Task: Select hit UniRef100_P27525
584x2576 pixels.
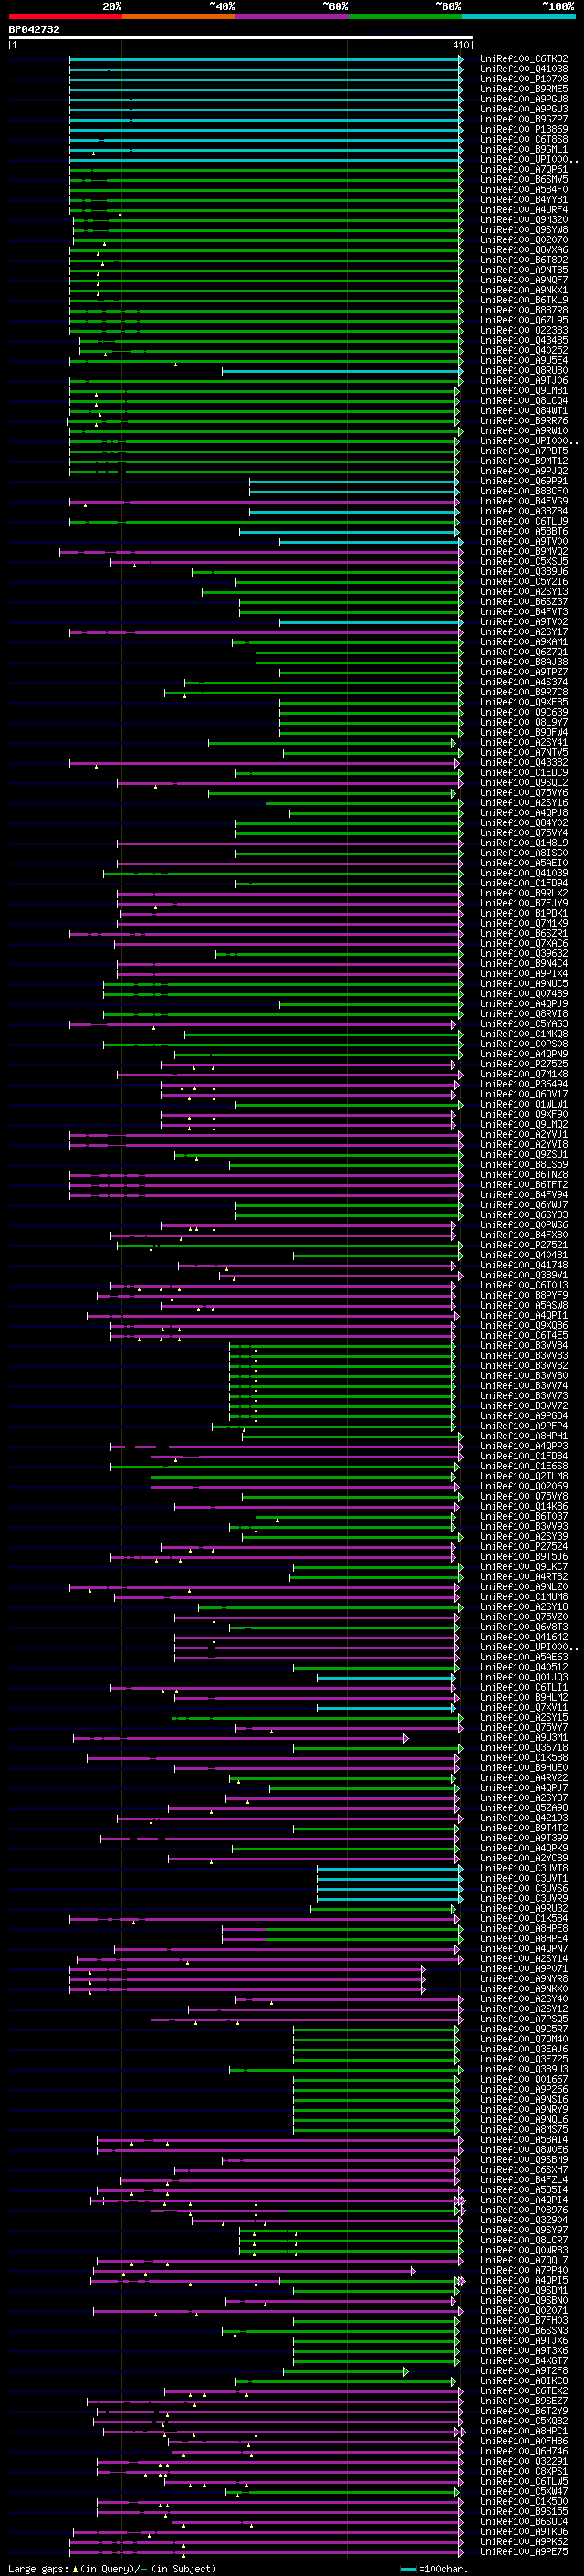Action: (523, 1064)
